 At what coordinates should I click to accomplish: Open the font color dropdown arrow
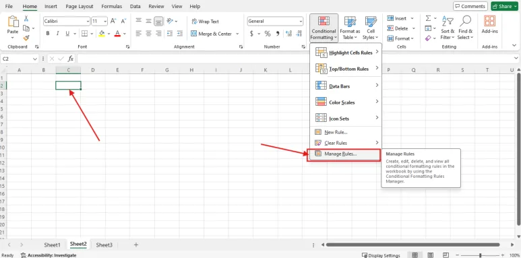[125, 34]
